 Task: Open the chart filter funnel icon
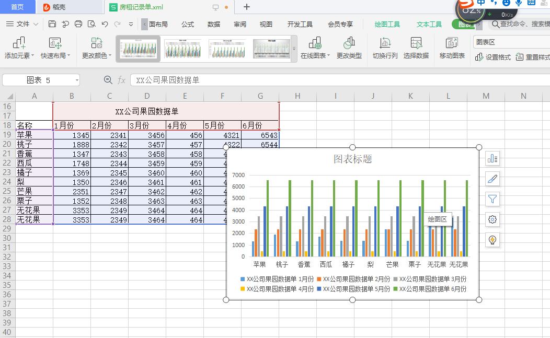pyautogui.click(x=492, y=199)
